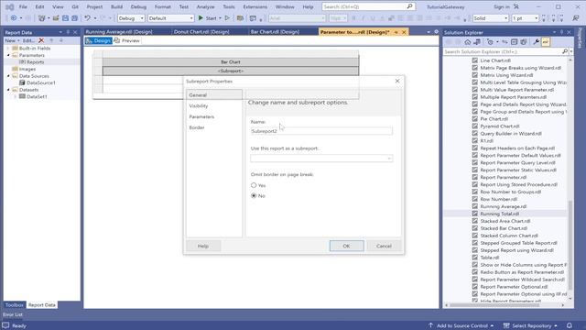Open the Error List panel
Screen dimensions: 586x330
13,314
